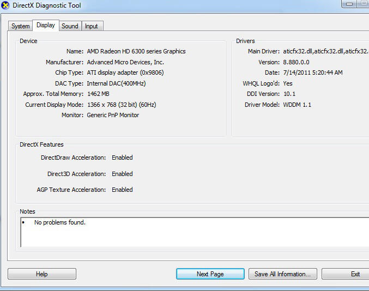Click the 'Direct3D Acceleration:' label
369x291 pixels.
76,174
